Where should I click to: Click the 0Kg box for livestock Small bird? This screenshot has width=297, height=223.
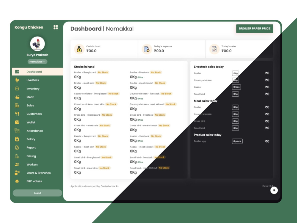click(236, 94)
